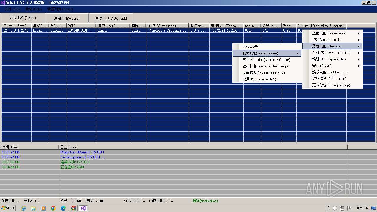This screenshot has height=212, width=377.
Task: Switch to the Screens (屏幕墙) tab
Action: coord(67,18)
